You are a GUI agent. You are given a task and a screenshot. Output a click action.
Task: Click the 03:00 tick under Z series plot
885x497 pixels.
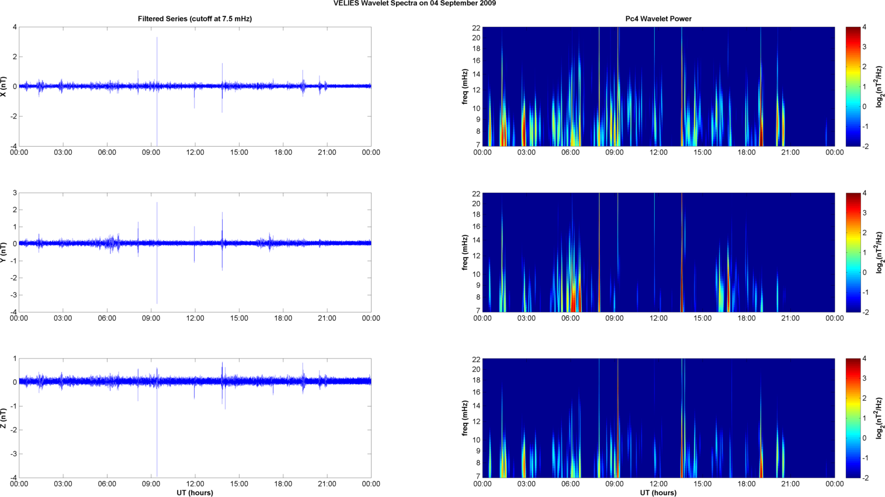click(x=63, y=484)
